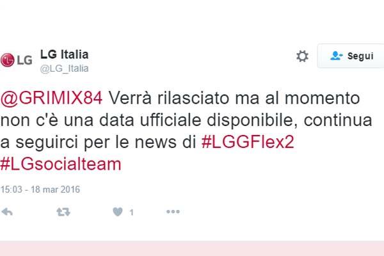Open the #LGGFlex2 hashtag
The height and width of the screenshot is (256, 384).
[248, 142]
